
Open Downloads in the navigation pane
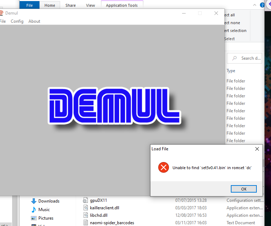(x=49, y=201)
